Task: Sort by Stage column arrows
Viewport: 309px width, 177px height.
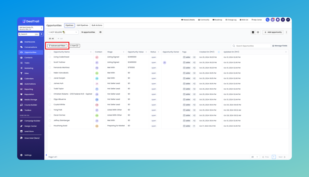Action: click(124, 52)
